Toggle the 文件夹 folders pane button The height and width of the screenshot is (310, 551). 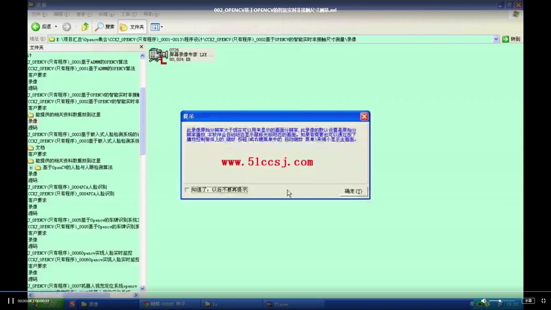(132, 27)
